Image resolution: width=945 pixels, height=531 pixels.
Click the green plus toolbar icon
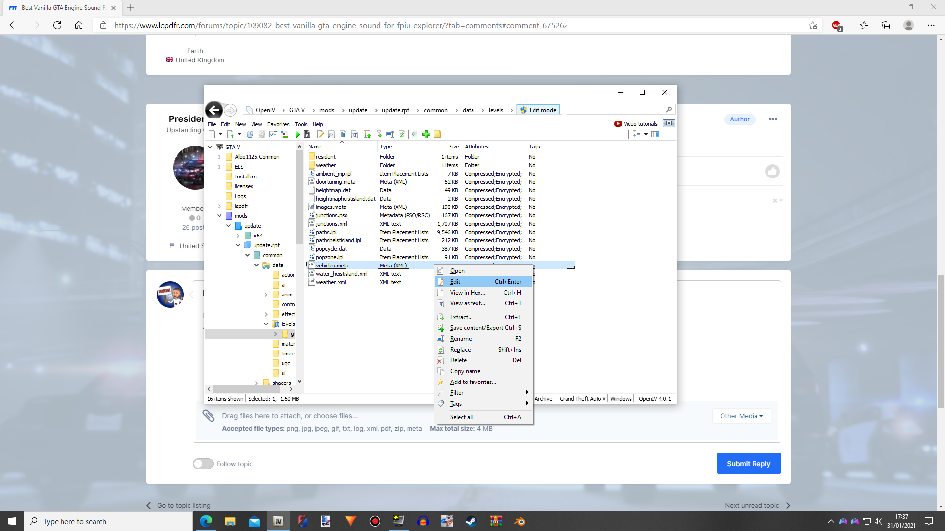(x=426, y=134)
